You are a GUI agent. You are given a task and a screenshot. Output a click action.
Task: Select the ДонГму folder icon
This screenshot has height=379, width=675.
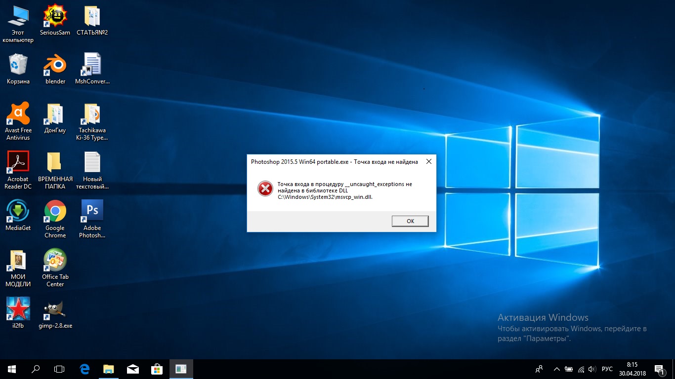[x=55, y=118]
